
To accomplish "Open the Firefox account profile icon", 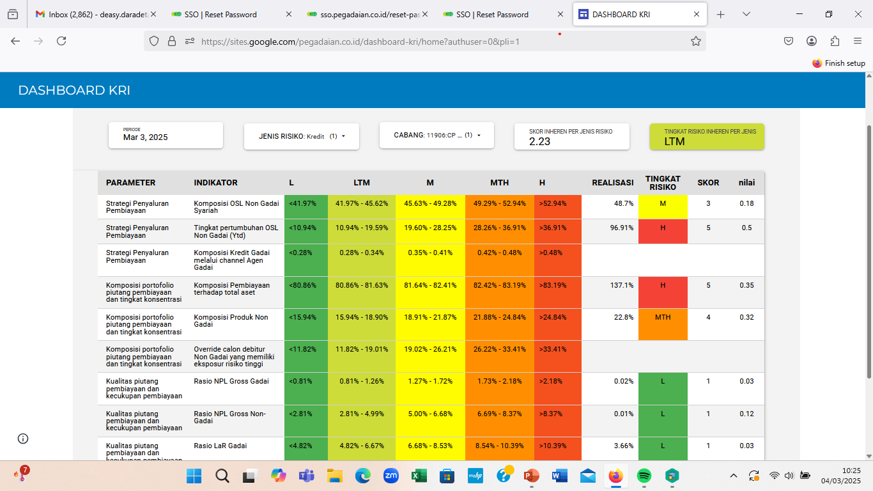I will pos(812,41).
